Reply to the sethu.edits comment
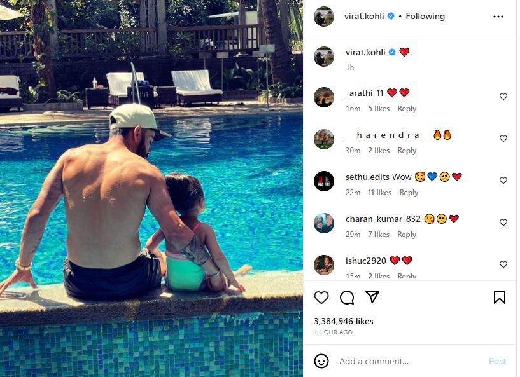This screenshot has width=520, height=377. click(409, 193)
